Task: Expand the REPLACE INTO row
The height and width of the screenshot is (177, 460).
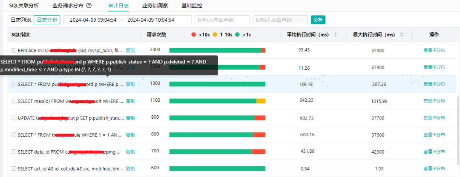Action: (x=14, y=50)
